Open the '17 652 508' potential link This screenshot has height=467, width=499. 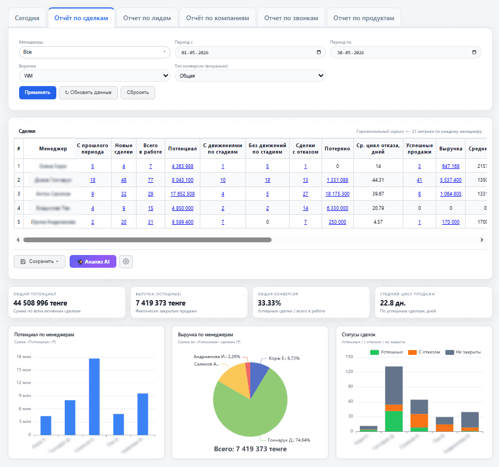[x=183, y=194]
